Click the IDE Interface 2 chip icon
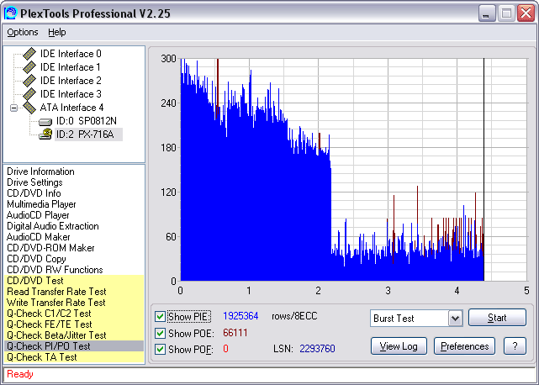 click(29, 81)
